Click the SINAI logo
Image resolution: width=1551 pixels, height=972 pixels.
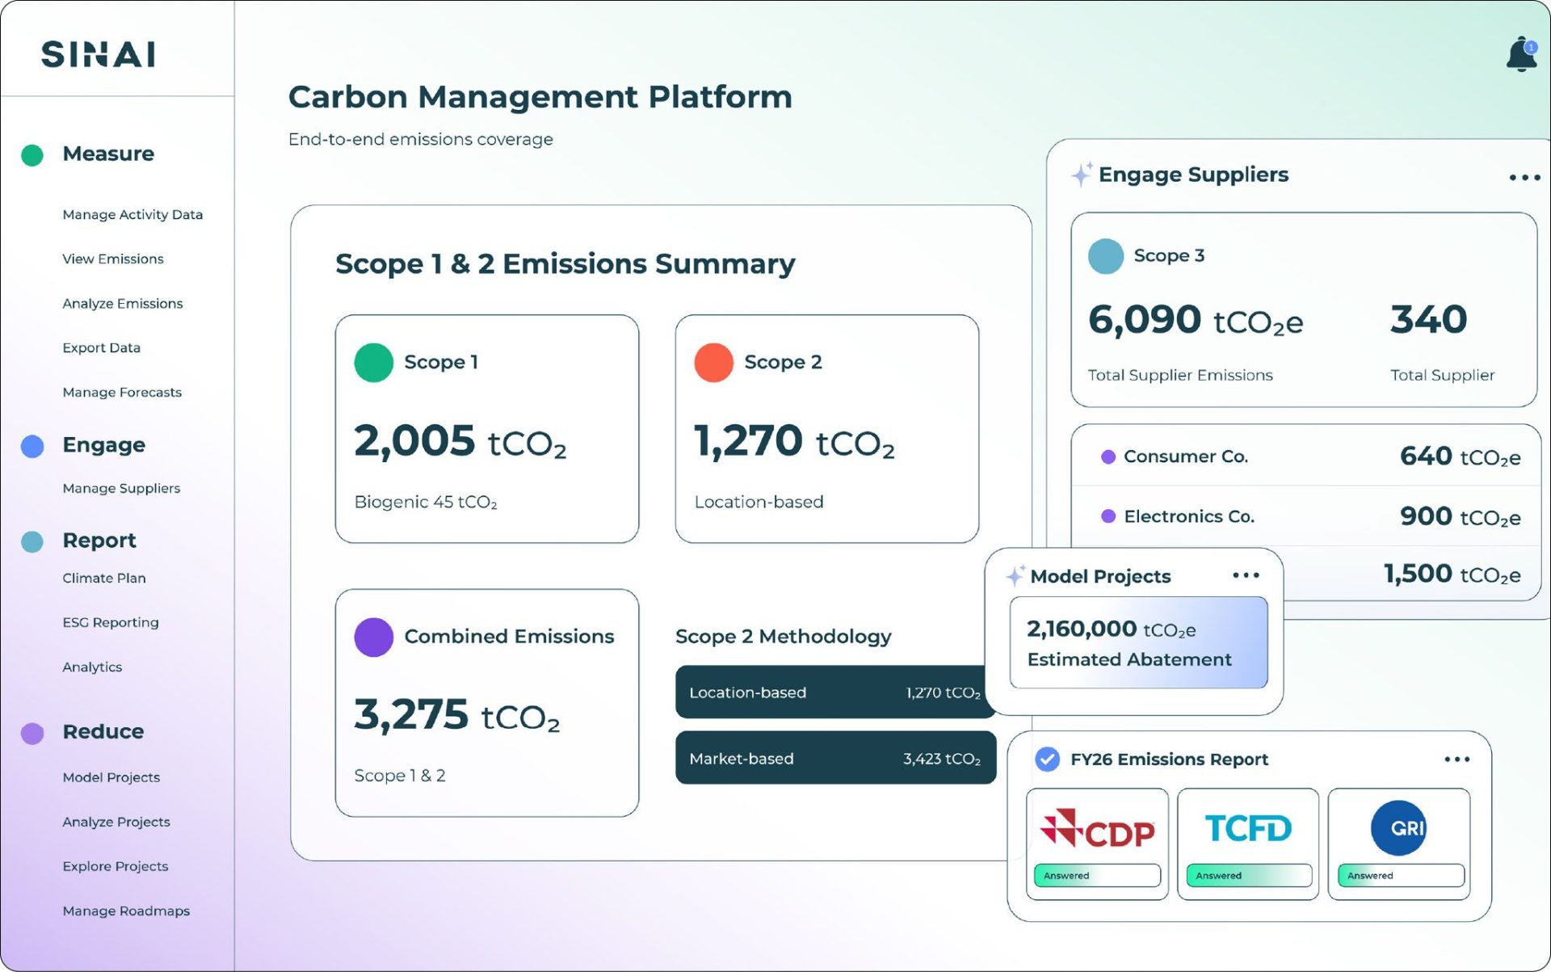click(99, 54)
